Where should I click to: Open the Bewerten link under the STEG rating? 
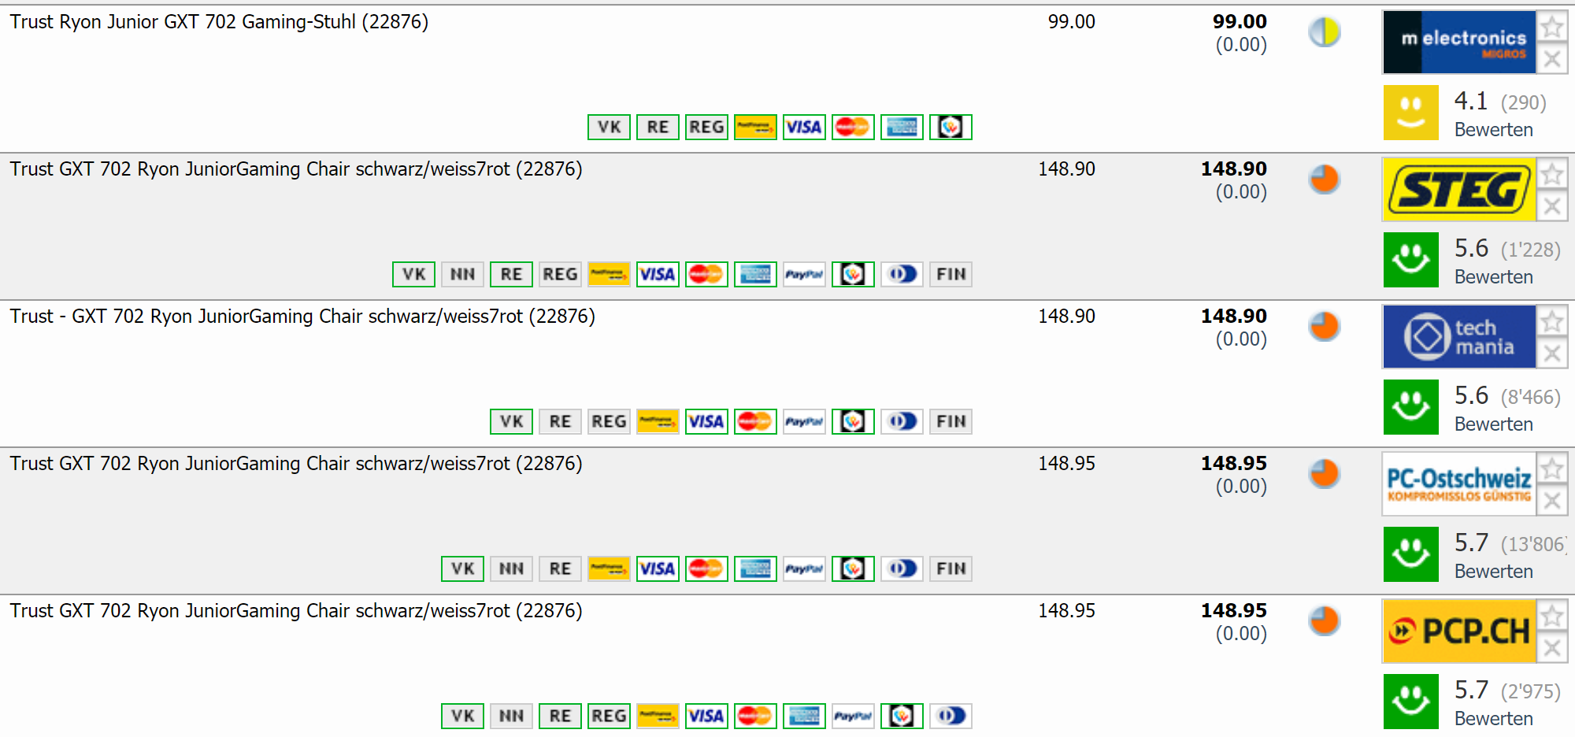click(1493, 277)
